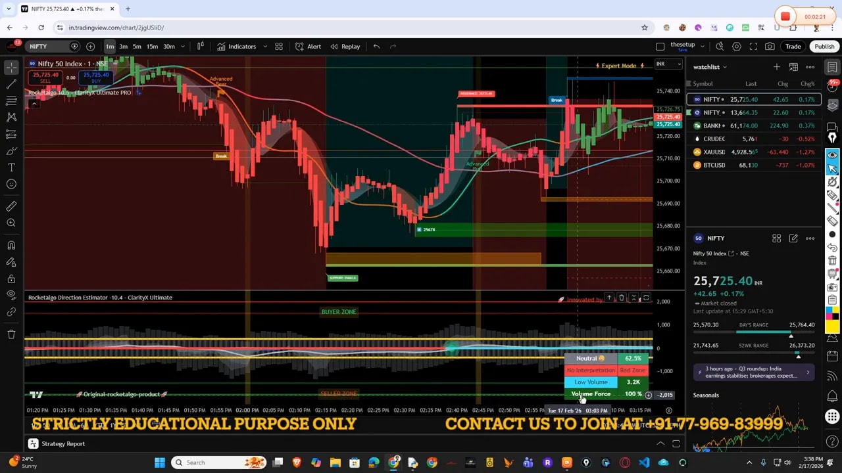Click the Trade button
The image size is (842, 473).
(x=793, y=47)
